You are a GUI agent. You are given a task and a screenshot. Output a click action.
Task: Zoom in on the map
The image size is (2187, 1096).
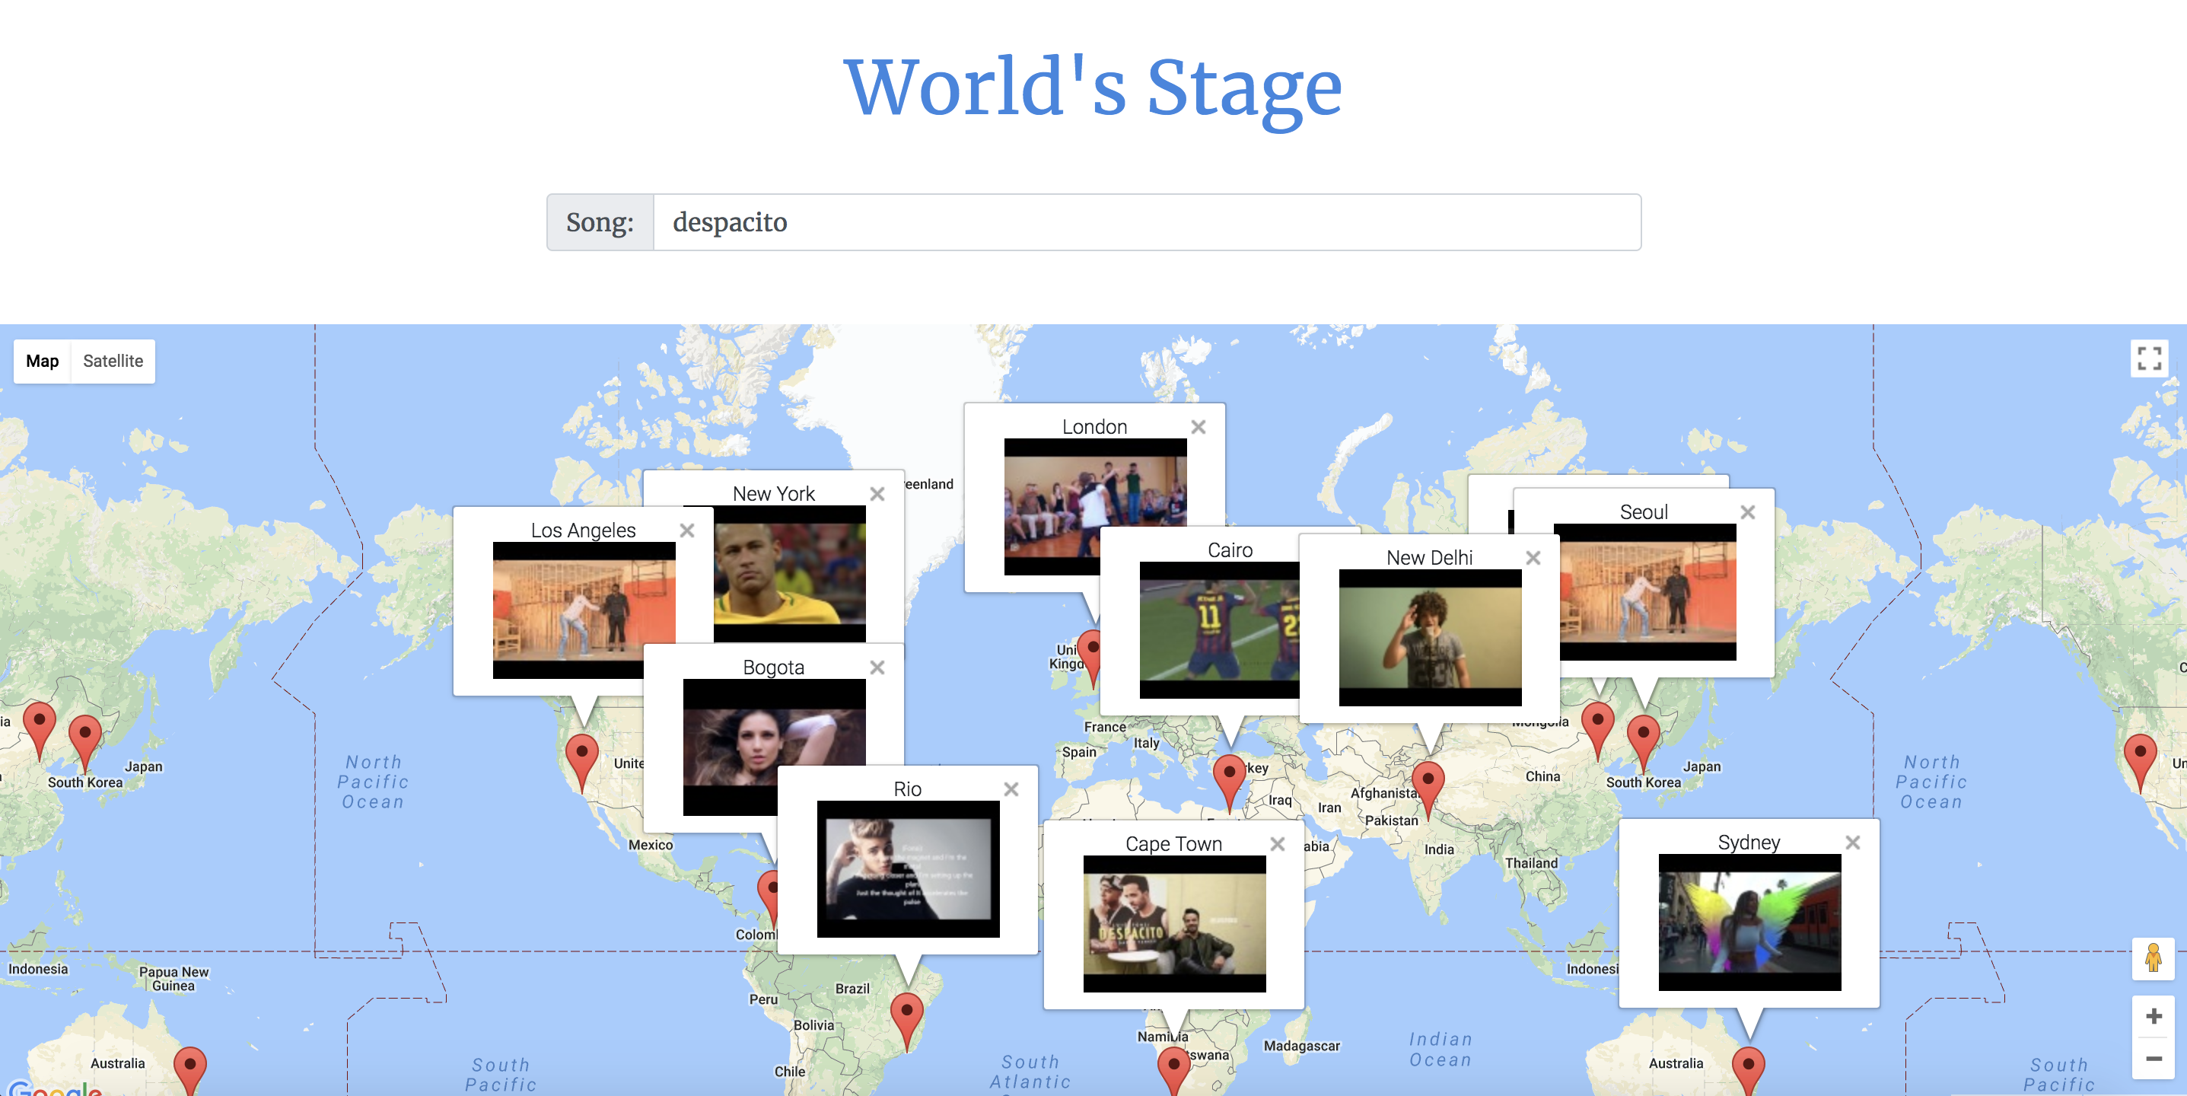pyautogui.click(x=2152, y=1016)
